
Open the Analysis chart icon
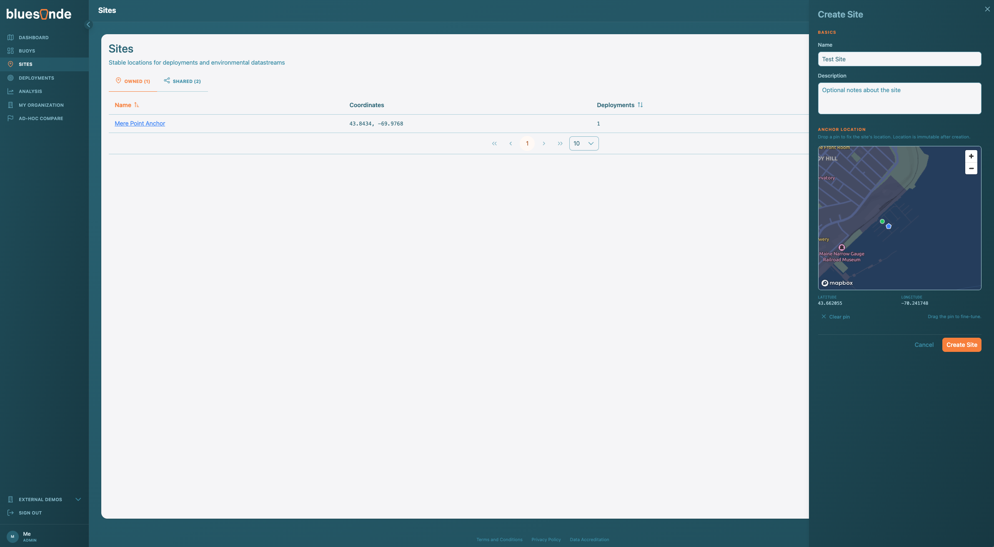coord(10,91)
